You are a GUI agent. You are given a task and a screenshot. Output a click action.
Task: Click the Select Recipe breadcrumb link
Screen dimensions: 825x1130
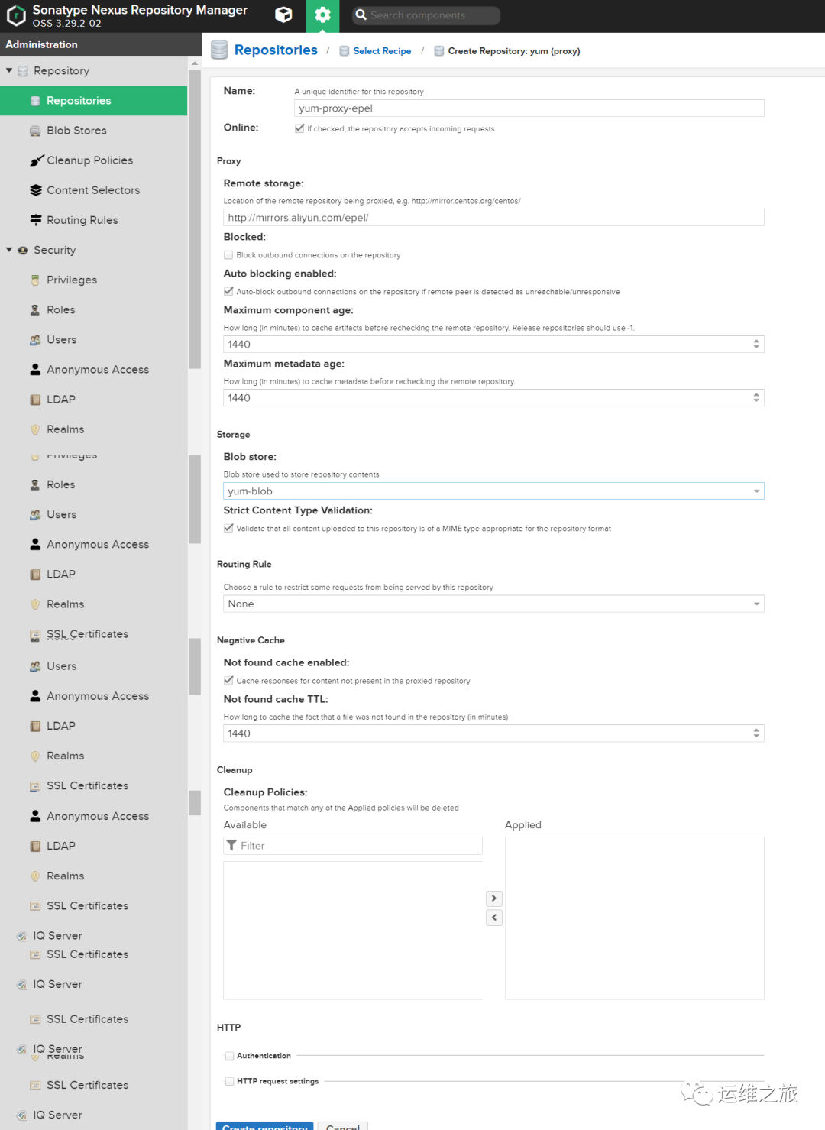pos(382,51)
